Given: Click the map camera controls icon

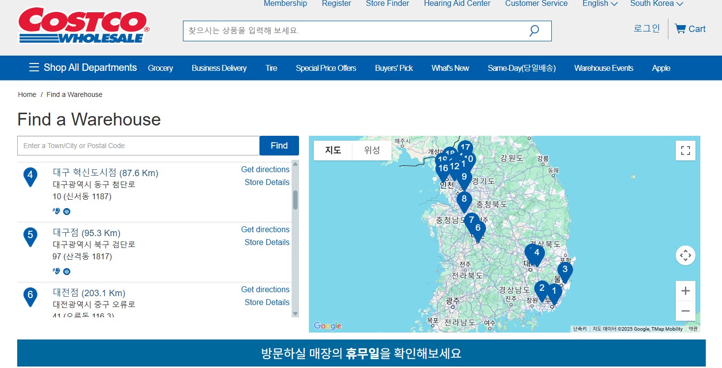Looking at the screenshot, I should (x=686, y=255).
